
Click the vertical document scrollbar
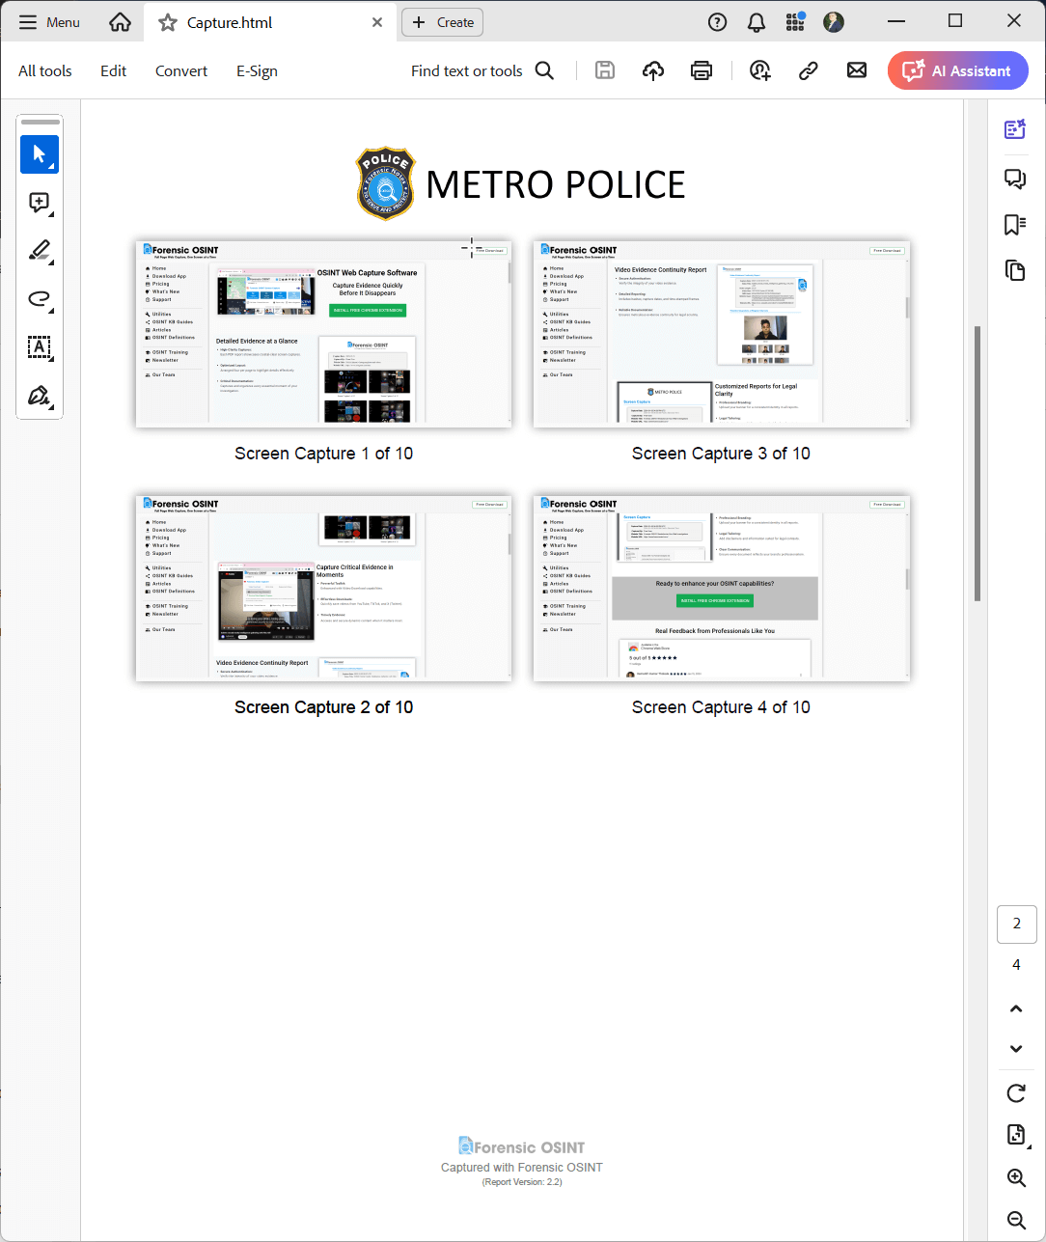click(x=977, y=463)
